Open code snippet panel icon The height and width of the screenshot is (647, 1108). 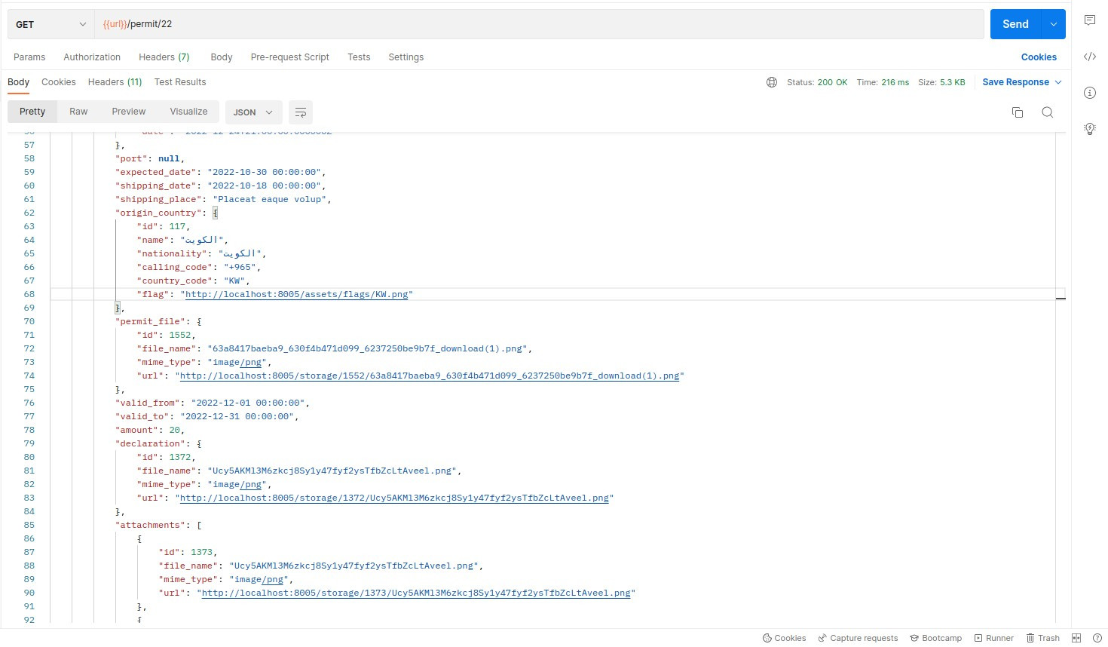coord(1089,57)
